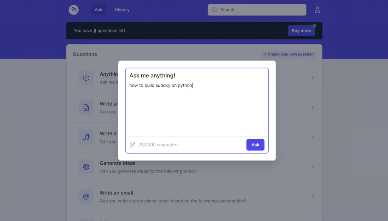Image resolution: width=388 pixels, height=221 pixels.
Task: Expand the Anything row chevron
Action: click(313, 78)
